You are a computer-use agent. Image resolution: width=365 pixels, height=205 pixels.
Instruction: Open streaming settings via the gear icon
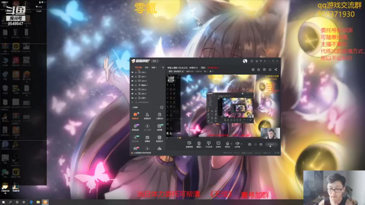tap(261, 144)
